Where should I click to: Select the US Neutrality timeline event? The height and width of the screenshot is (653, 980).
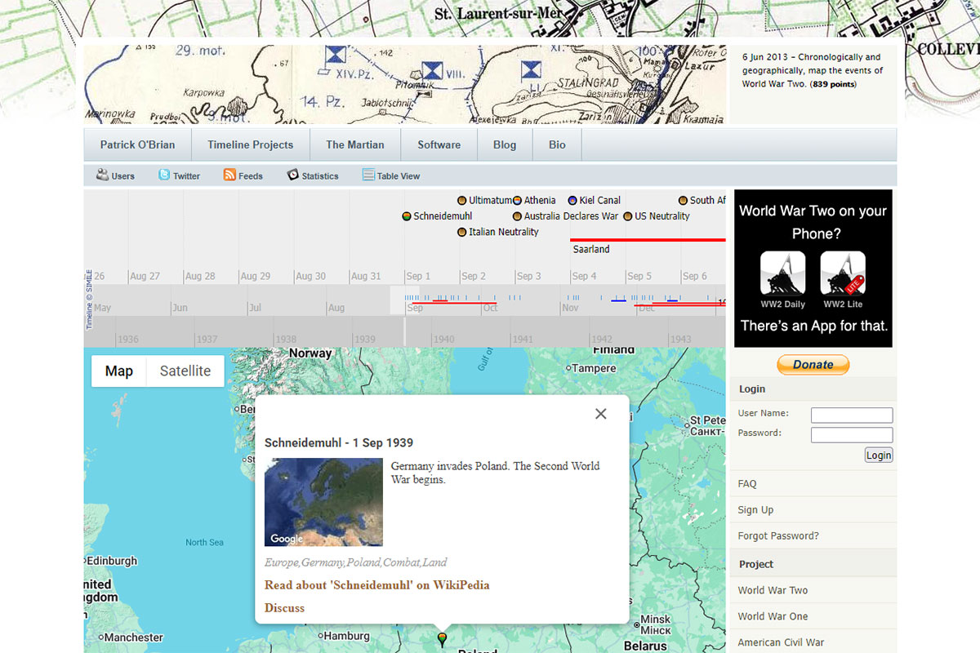tap(657, 216)
